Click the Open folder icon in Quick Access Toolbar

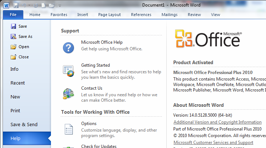(x=51, y=5)
